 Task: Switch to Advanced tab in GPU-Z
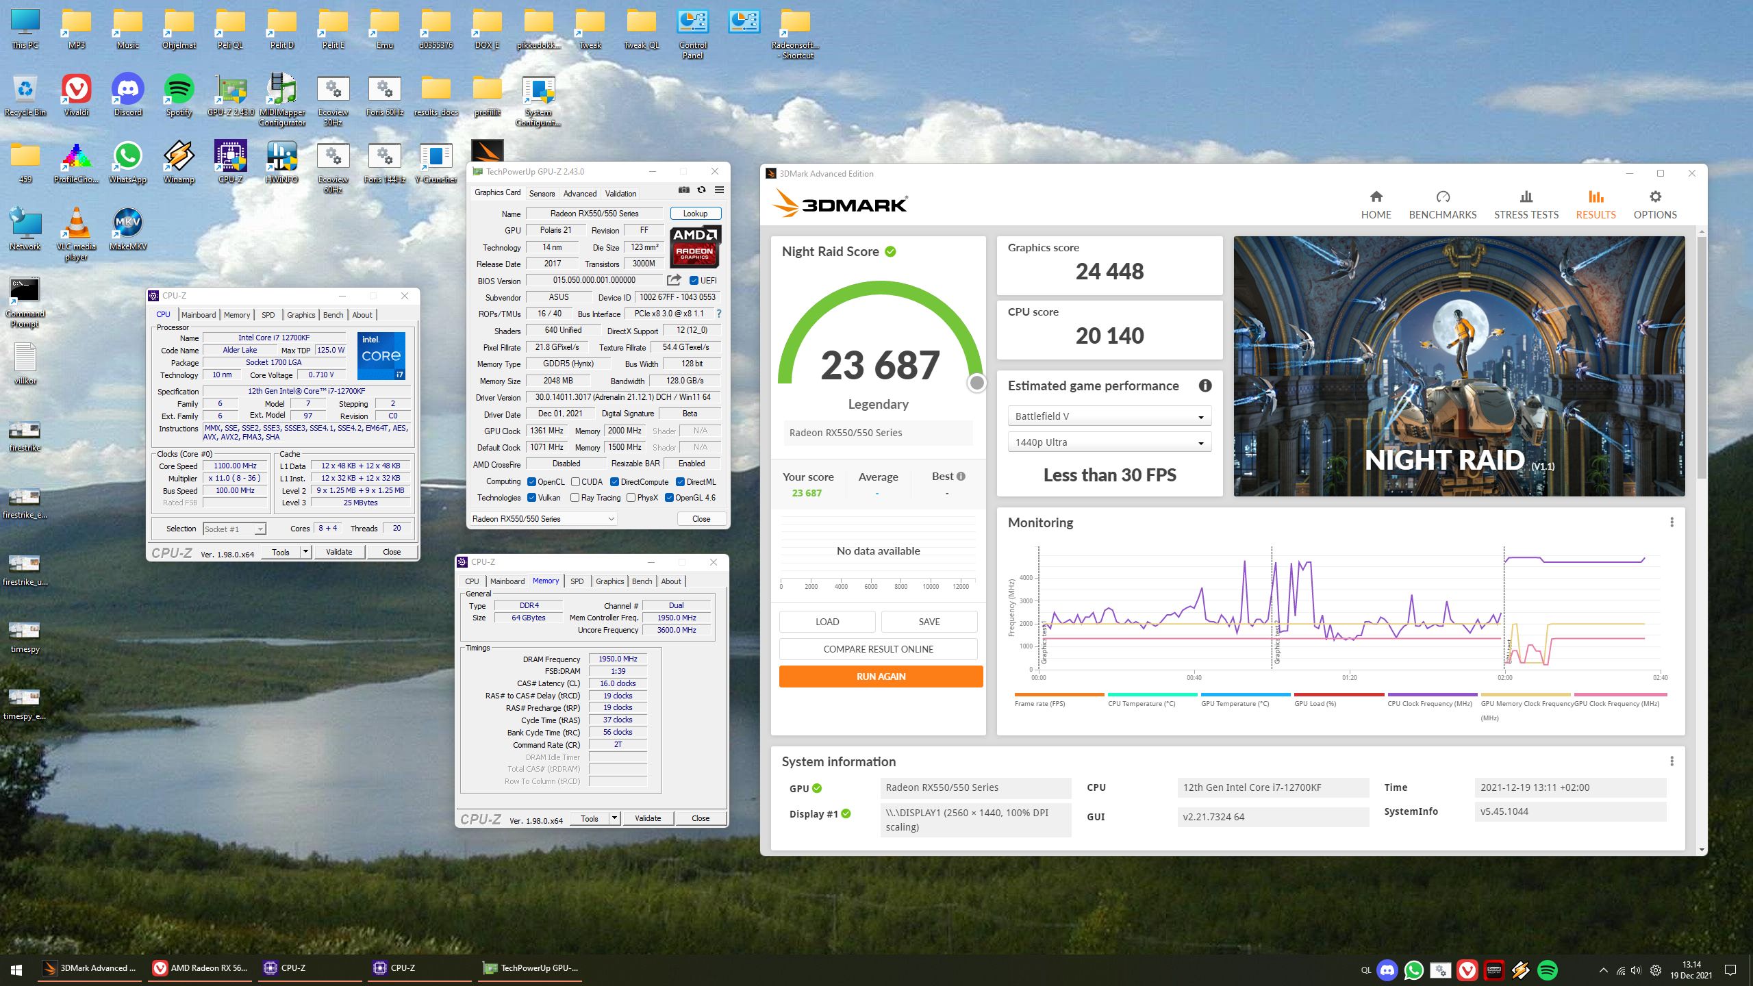click(x=580, y=194)
